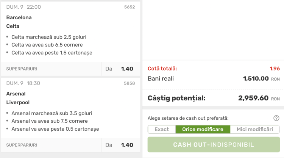The image size is (284, 158).
Task: Click the Bani reali stake amount 1,510.00
Action: (256, 79)
